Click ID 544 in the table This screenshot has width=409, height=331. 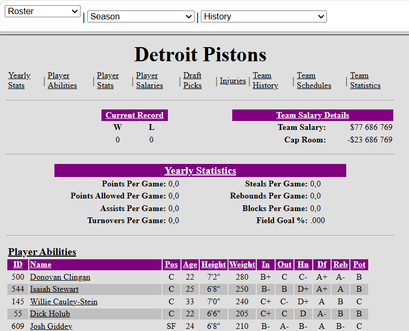tap(18, 289)
